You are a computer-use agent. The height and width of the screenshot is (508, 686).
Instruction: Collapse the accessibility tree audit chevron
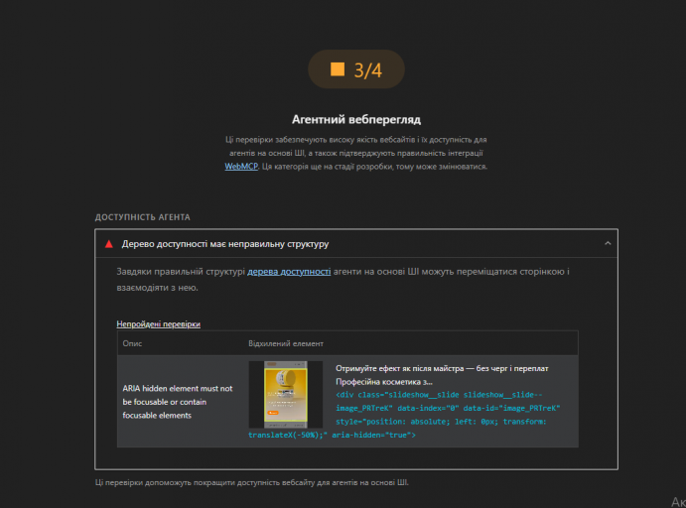(x=608, y=243)
